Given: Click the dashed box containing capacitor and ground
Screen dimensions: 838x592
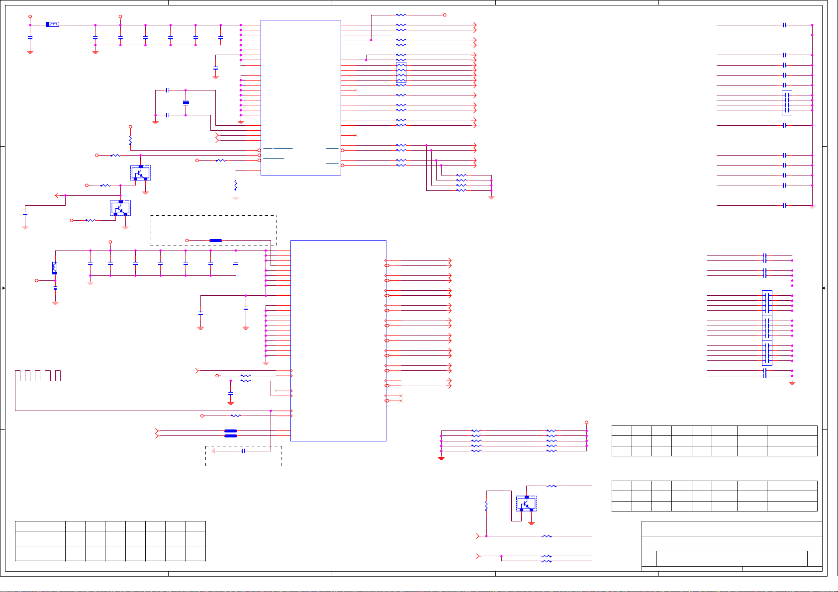Looking at the screenshot, I should point(243,456).
